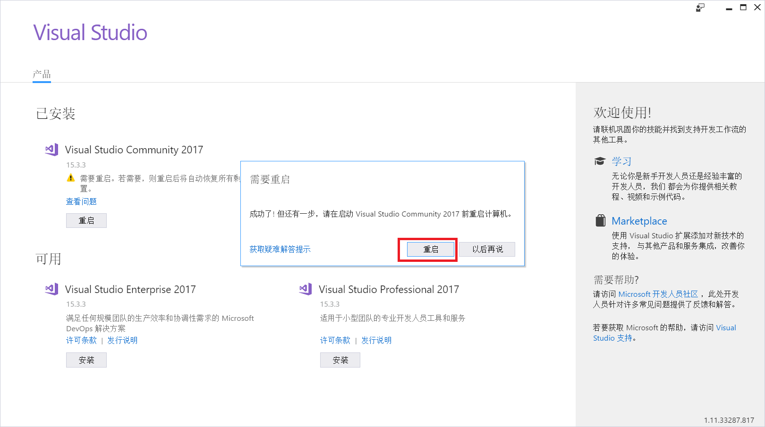Click the Visual Studio title logo text

click(x=90, y=33)
